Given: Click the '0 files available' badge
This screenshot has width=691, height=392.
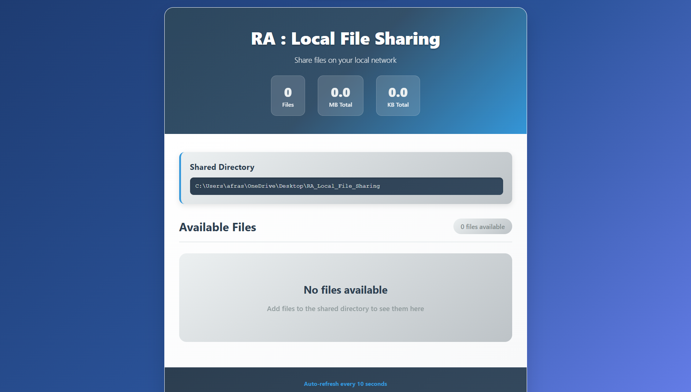Looking at the screenshot, I should pyautogui.click(x=482, y=226).
